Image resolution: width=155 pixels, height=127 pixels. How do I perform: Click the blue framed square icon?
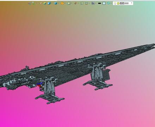(x=104, y=3)
